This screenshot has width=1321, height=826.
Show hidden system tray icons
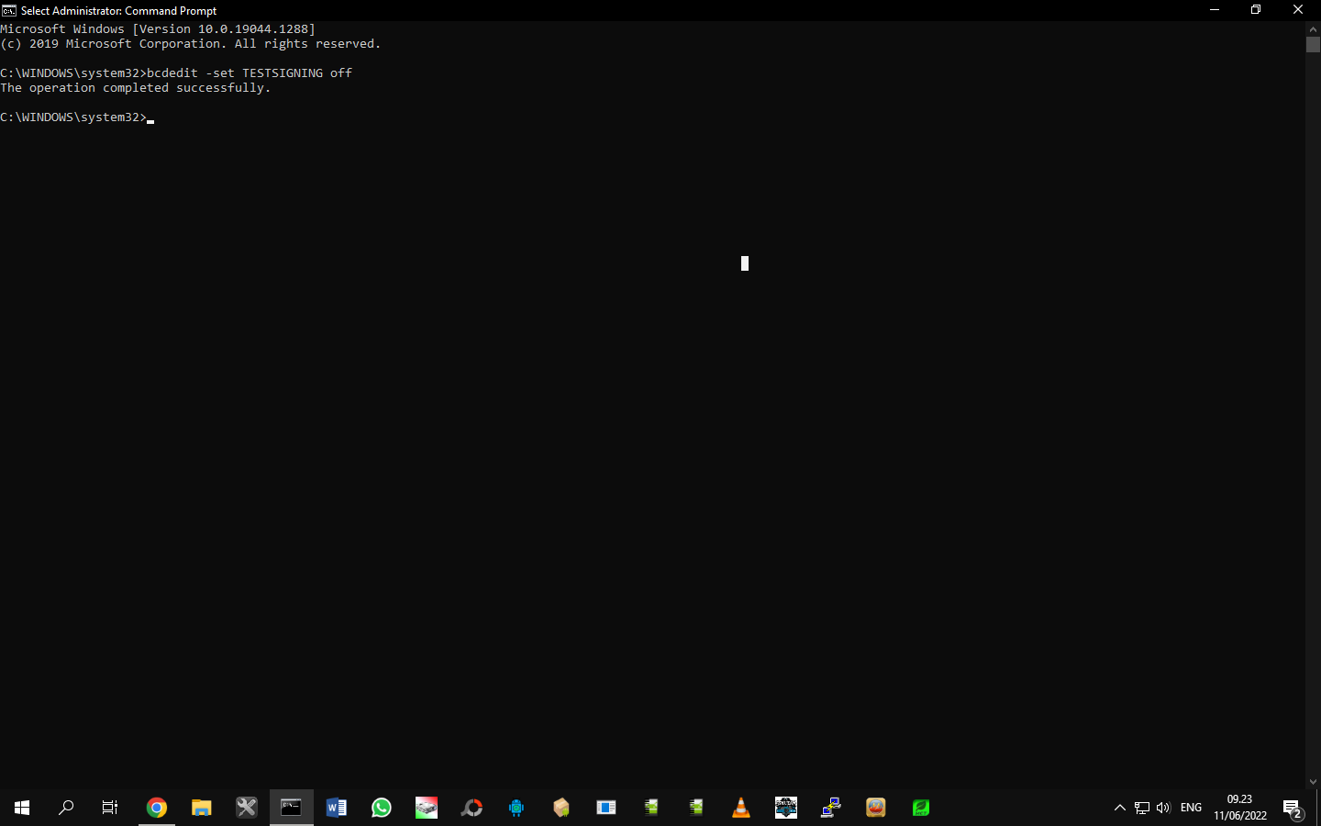click(x=1119, y=808)
